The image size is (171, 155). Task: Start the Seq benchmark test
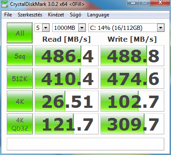pos(20,56)
